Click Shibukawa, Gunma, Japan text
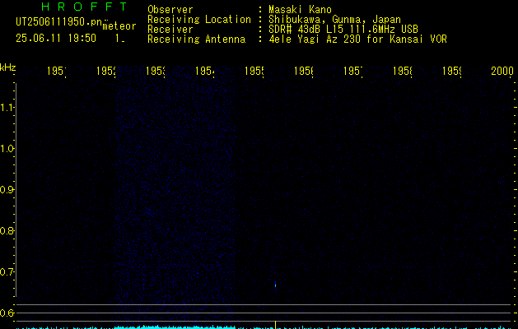Viewport: 518px width, 329px height. 334,20
